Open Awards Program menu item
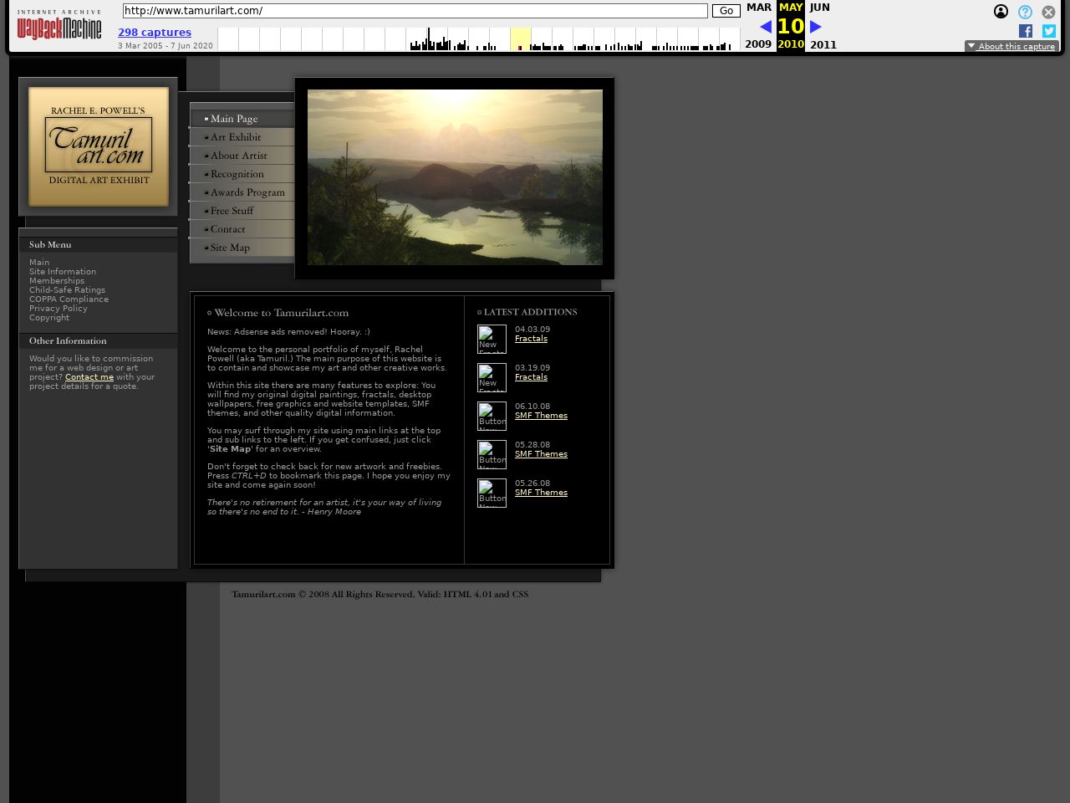This screenshot has width=1070, height=803. (247, 192)
